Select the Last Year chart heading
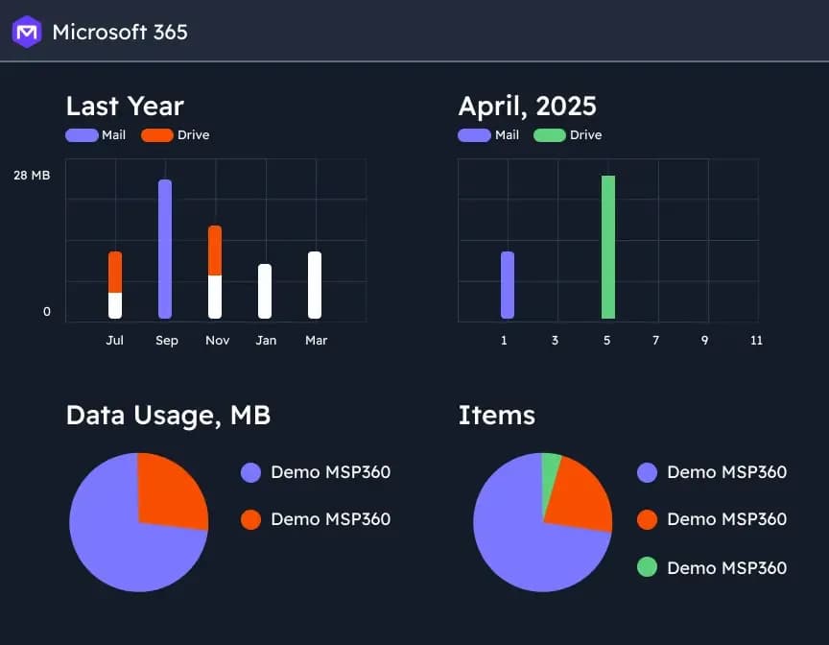The image size is (829, 645). click(x=125, y=106)
